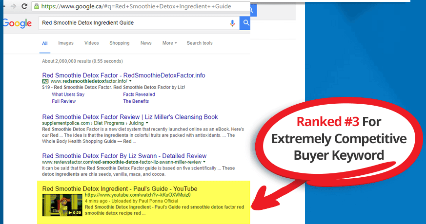This screenshot has width=426, height=224.
Task: Select the All results tab
Action: click(45, 43)
